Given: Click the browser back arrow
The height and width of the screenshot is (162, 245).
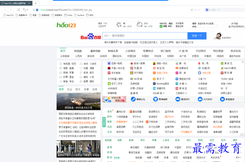Looking at the screenshot, I should pyautogui.click(x=5, y=10).
